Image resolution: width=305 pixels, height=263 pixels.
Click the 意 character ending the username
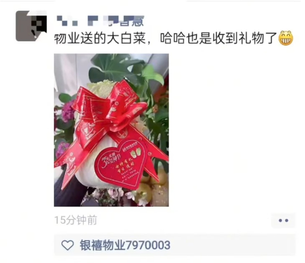point(138,21)
